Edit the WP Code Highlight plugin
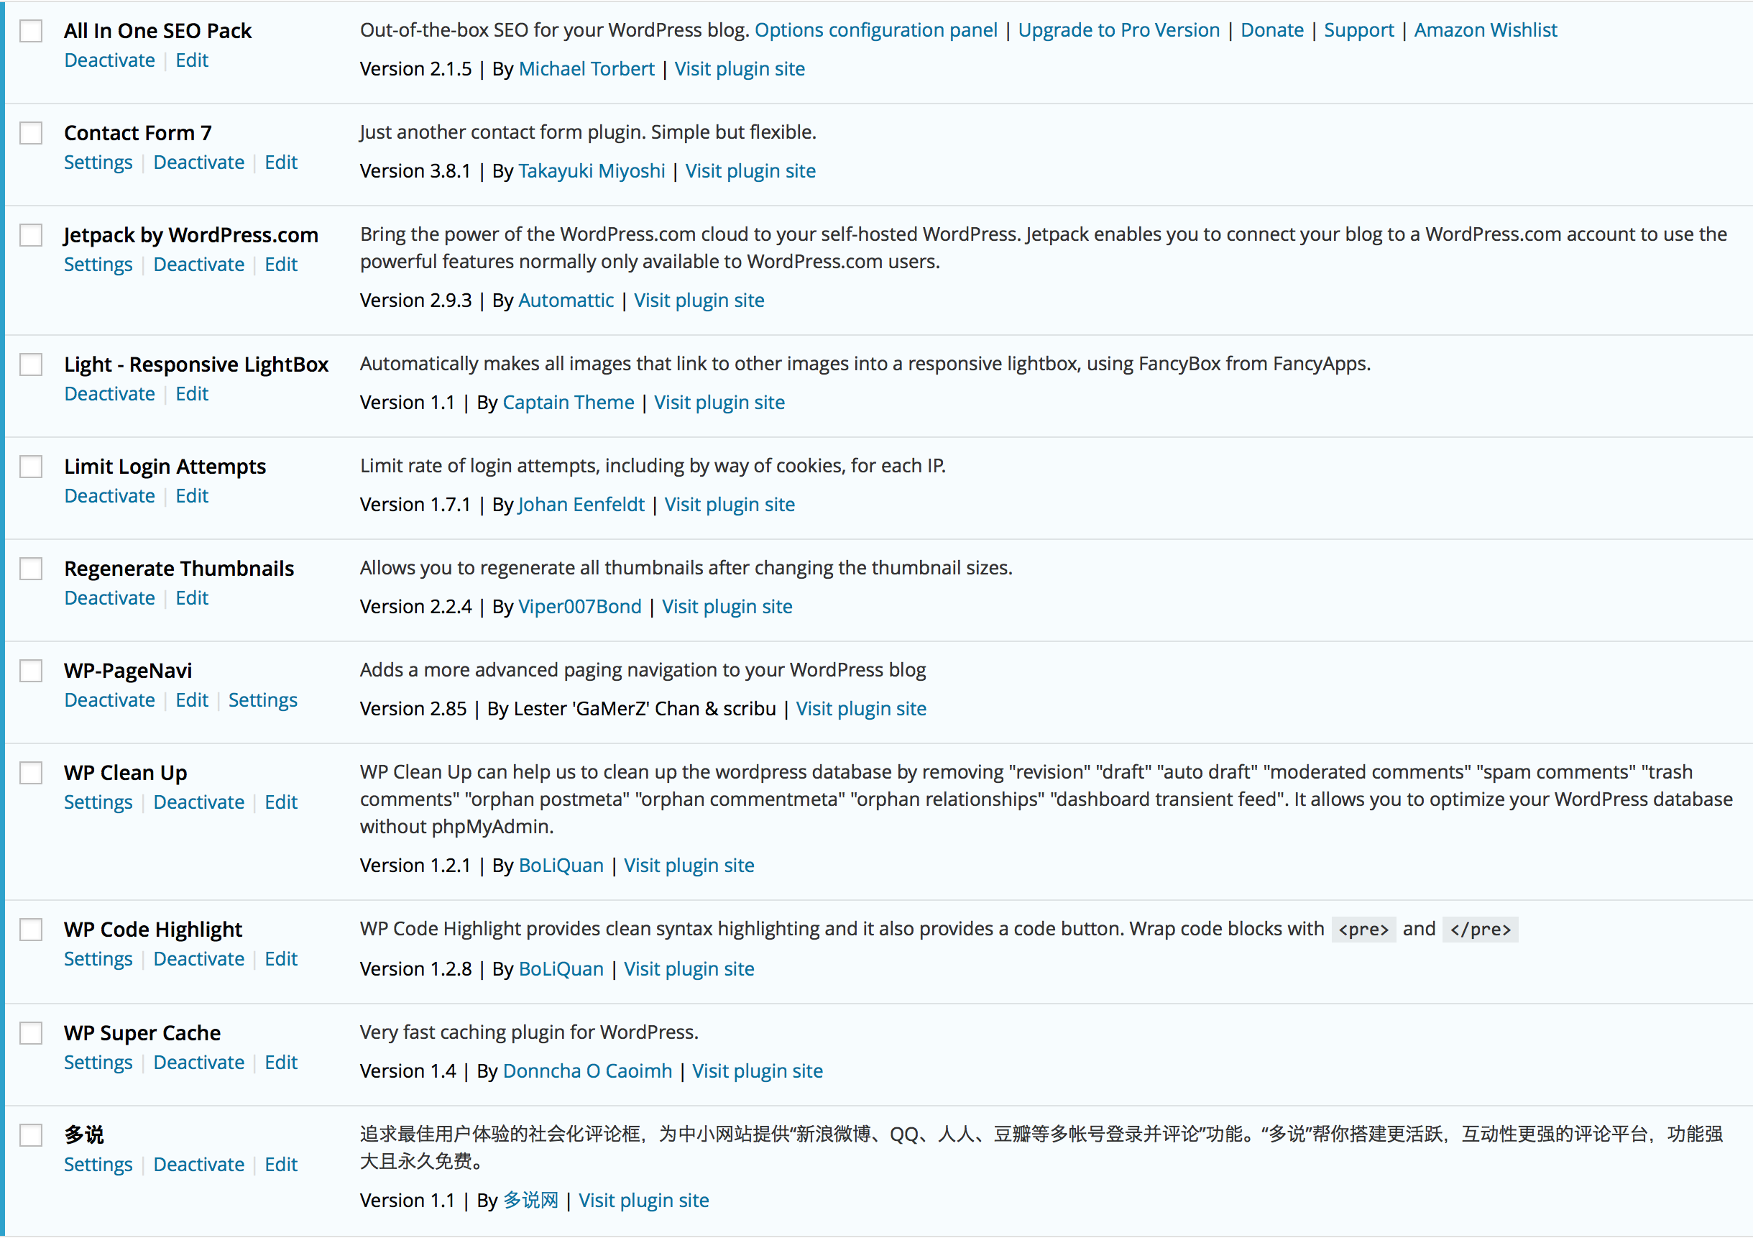 (x=281, y=959)
